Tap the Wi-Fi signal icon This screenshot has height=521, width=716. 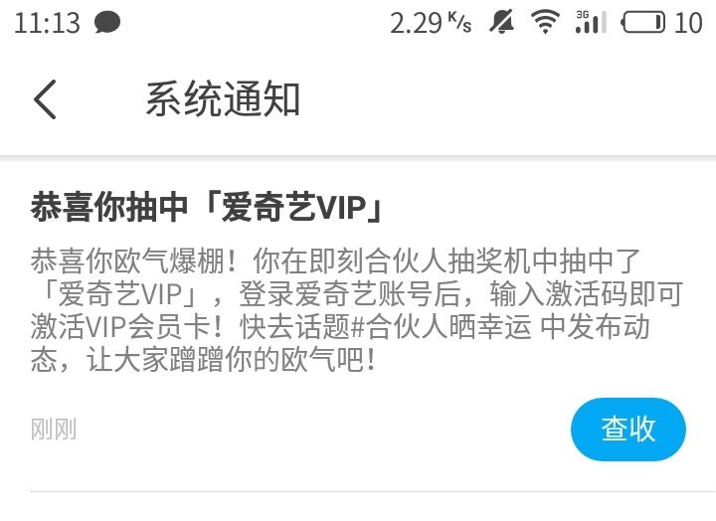545,23
